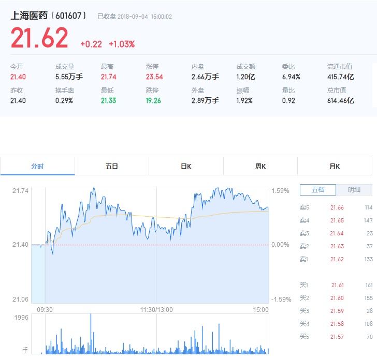377x359 pixels.
Task: Select the 五档 order book toggle
Action: tap(318, 190)
